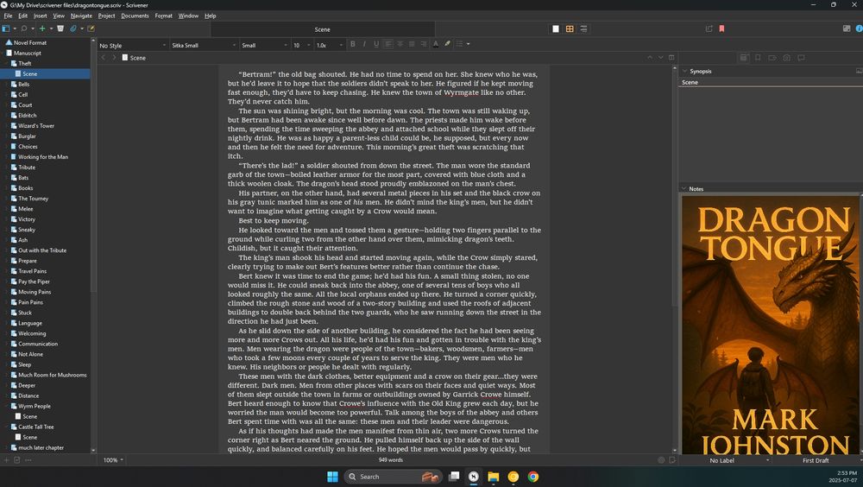
Task: Click the Search magnifier toolbar icon
Action: [24, 28]
